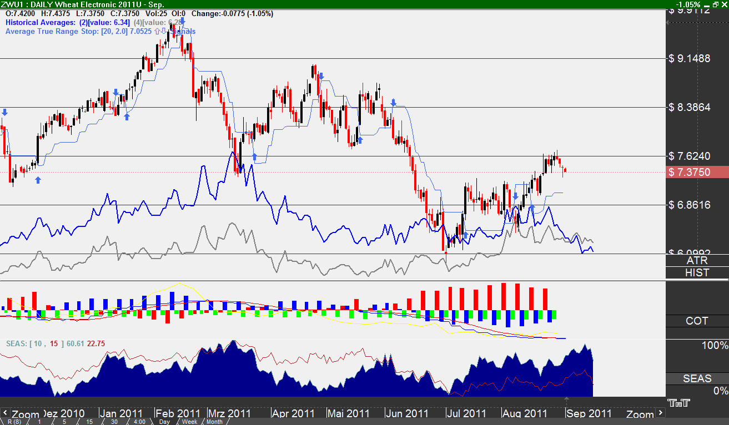Image resolution: width=729 pixels, height=425 pixels.
Task: Select the 5 minute timeframe tab
Action: click(x=64, y=422)
